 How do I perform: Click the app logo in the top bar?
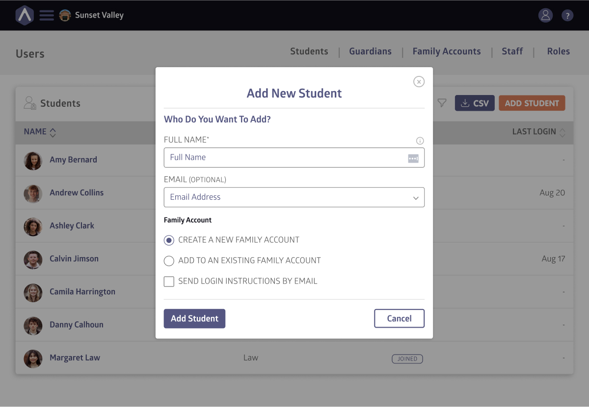(24, 15)
